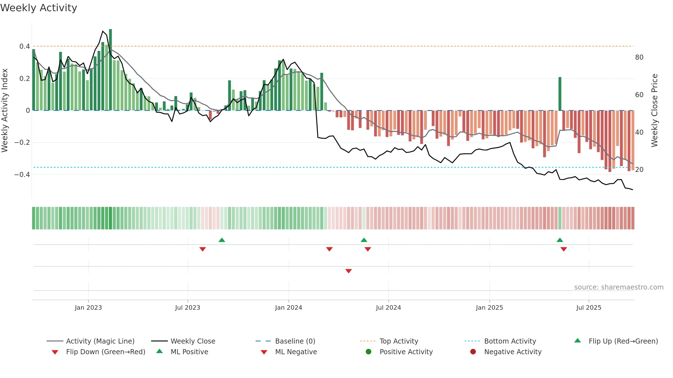The width and height of the screenshot is (673, 378).
Task: Click the 'Jul 2023' x-axis label
Action: 188,308
